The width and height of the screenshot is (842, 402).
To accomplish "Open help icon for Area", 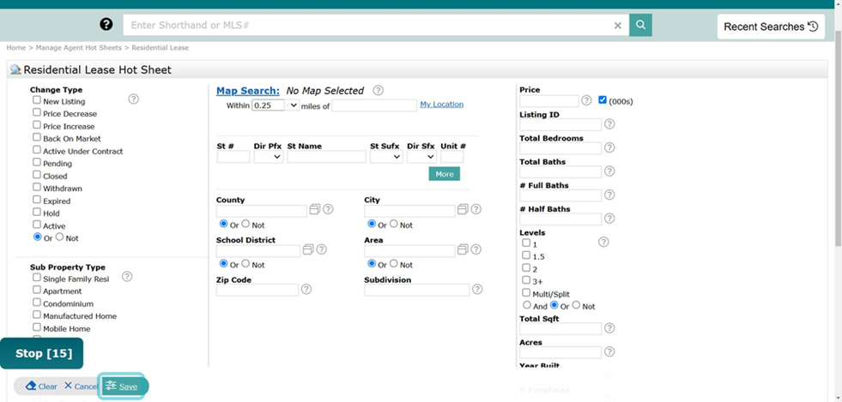I will pyautogui.click(x=476, y=249).
